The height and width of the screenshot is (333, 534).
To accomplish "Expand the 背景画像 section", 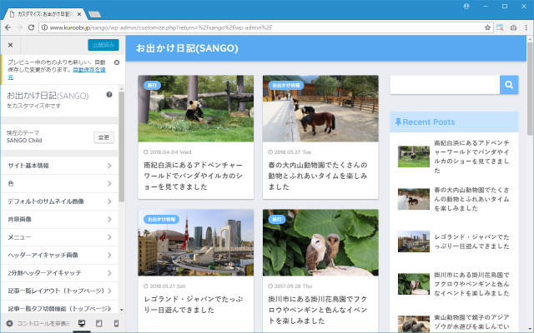I will point(59,219).
